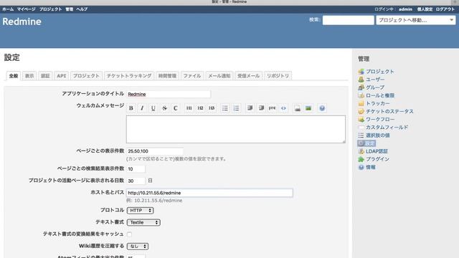Open ユーザー in the admin sidebar
The image size is (459, 258).
375,80
